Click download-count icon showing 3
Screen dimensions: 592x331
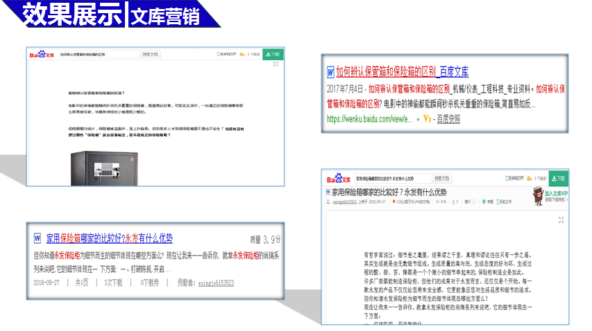(x=453, y=202)
